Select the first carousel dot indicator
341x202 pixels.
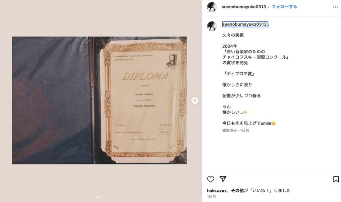[98, 198]
